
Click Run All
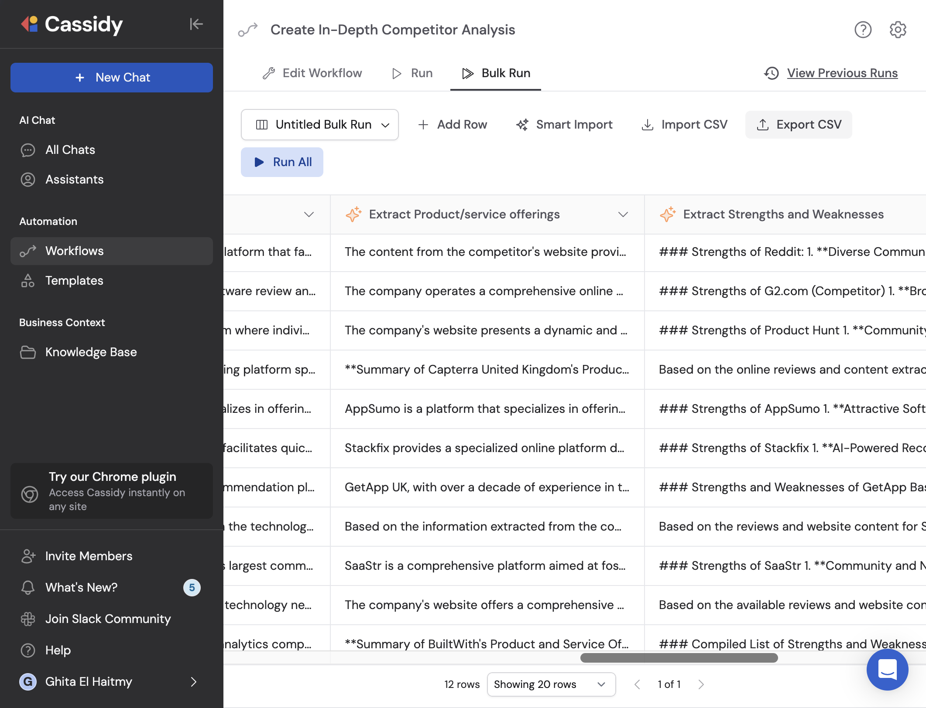tap(282, 162)
